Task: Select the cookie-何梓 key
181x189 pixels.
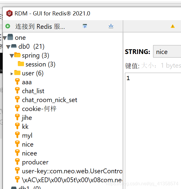Action: coord(39,109)
